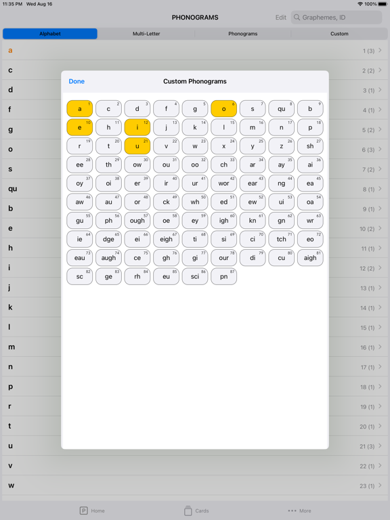
Task: Open the row chevron for 'k' 14 (1)
Action: (x=380, y=308)
